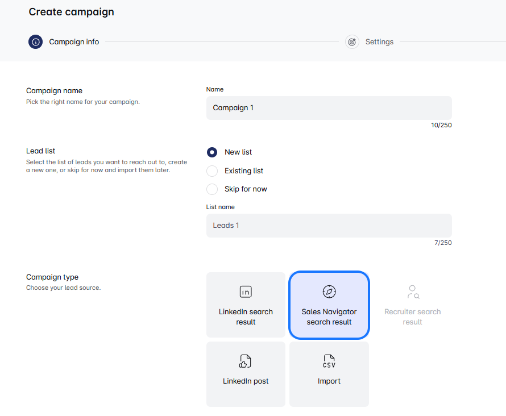Screen dimensions: 506x416
Task: Click the CSV file icon
Action: [x=329, y=361]
